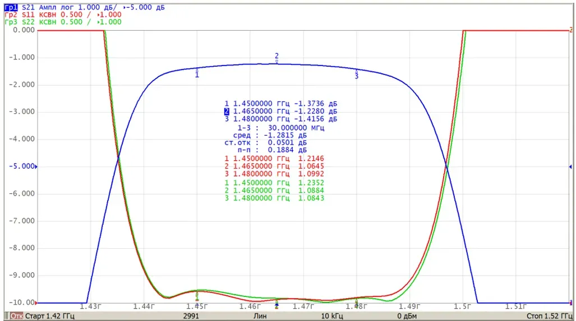This screenshot has width=576, height=321.
Task: Click the 10 kHz IF bandwidth field
Action: pyautogui.click(x=331, y=316)
